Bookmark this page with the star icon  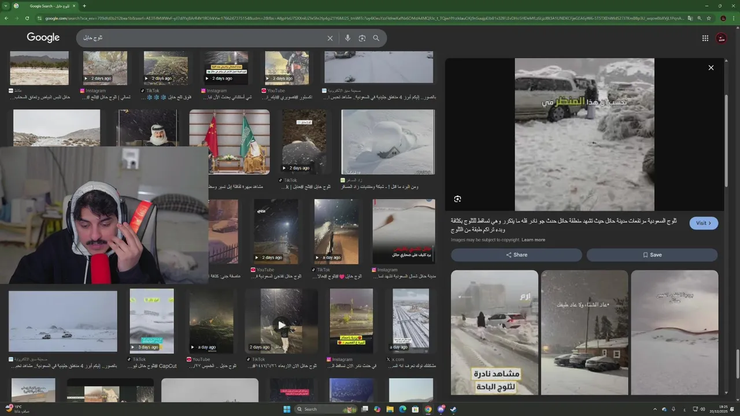pos(709,18)
